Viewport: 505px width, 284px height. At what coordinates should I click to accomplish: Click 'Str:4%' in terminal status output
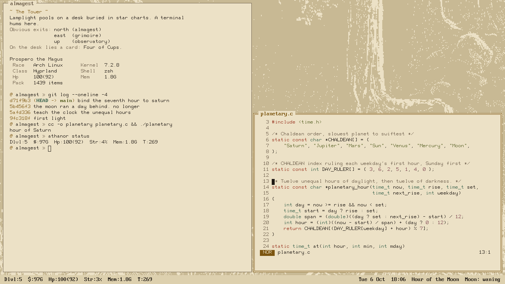pos(98,142)
